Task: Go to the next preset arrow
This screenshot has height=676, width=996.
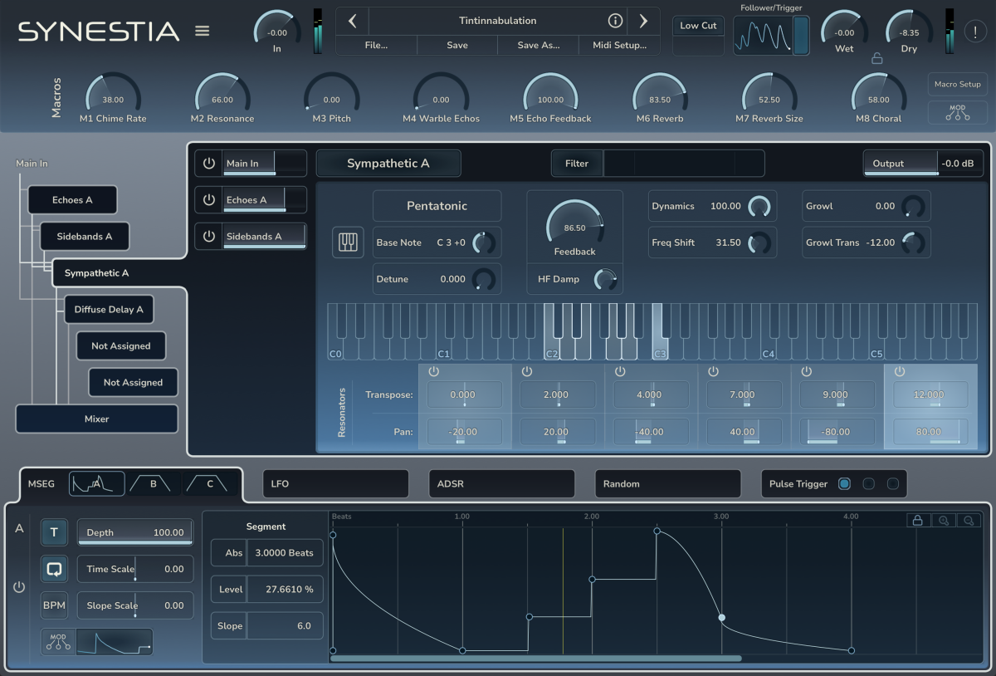Action: click(x=643, y=21)
